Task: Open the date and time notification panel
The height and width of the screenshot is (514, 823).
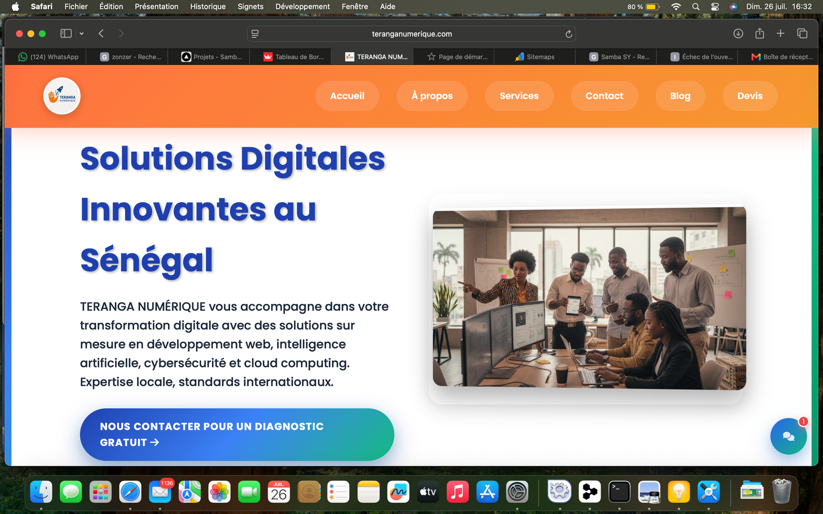Action: (779, 6)
